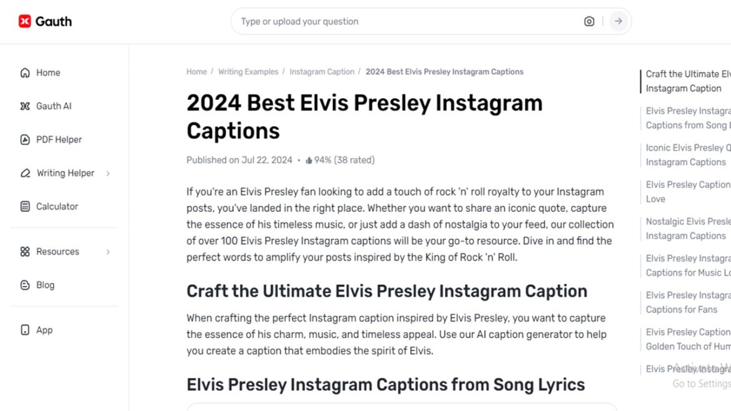Expand the Writing Helper chevron
The height and width of the screenshot is (411, 731).
pos(108,173)
